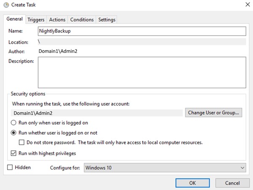Click the Domain1\Admin2 user account field
This screenshot has width=253, height=190.
click(x=97, y=113)
